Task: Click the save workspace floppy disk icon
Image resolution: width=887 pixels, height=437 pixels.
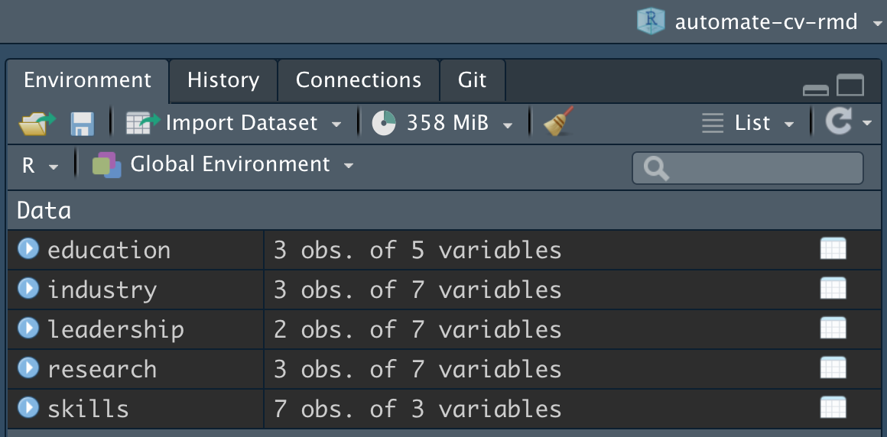Action: [82, 123]
